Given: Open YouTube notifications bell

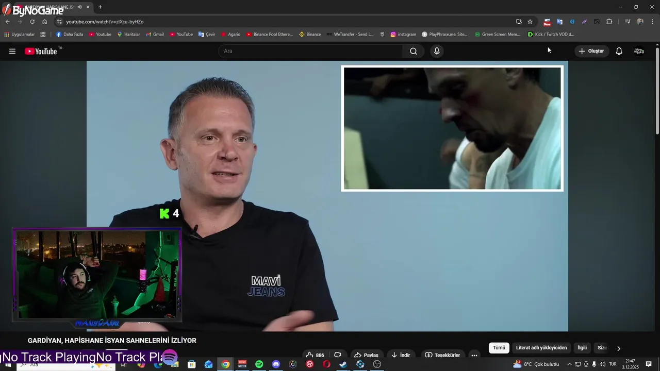Looking at the screenshot, I should (x=619, y=51).
